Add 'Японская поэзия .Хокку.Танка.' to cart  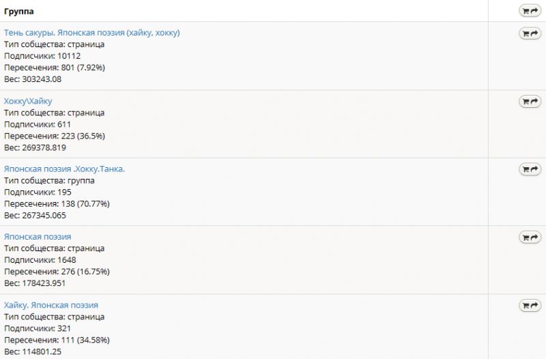click(x=530, y=169)
